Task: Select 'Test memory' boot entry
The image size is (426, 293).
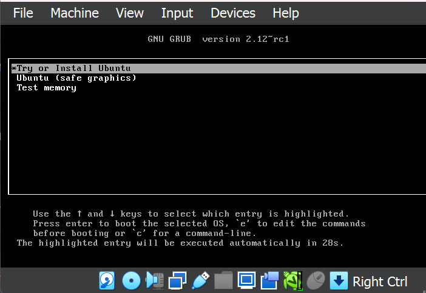Action: (47, 88)
